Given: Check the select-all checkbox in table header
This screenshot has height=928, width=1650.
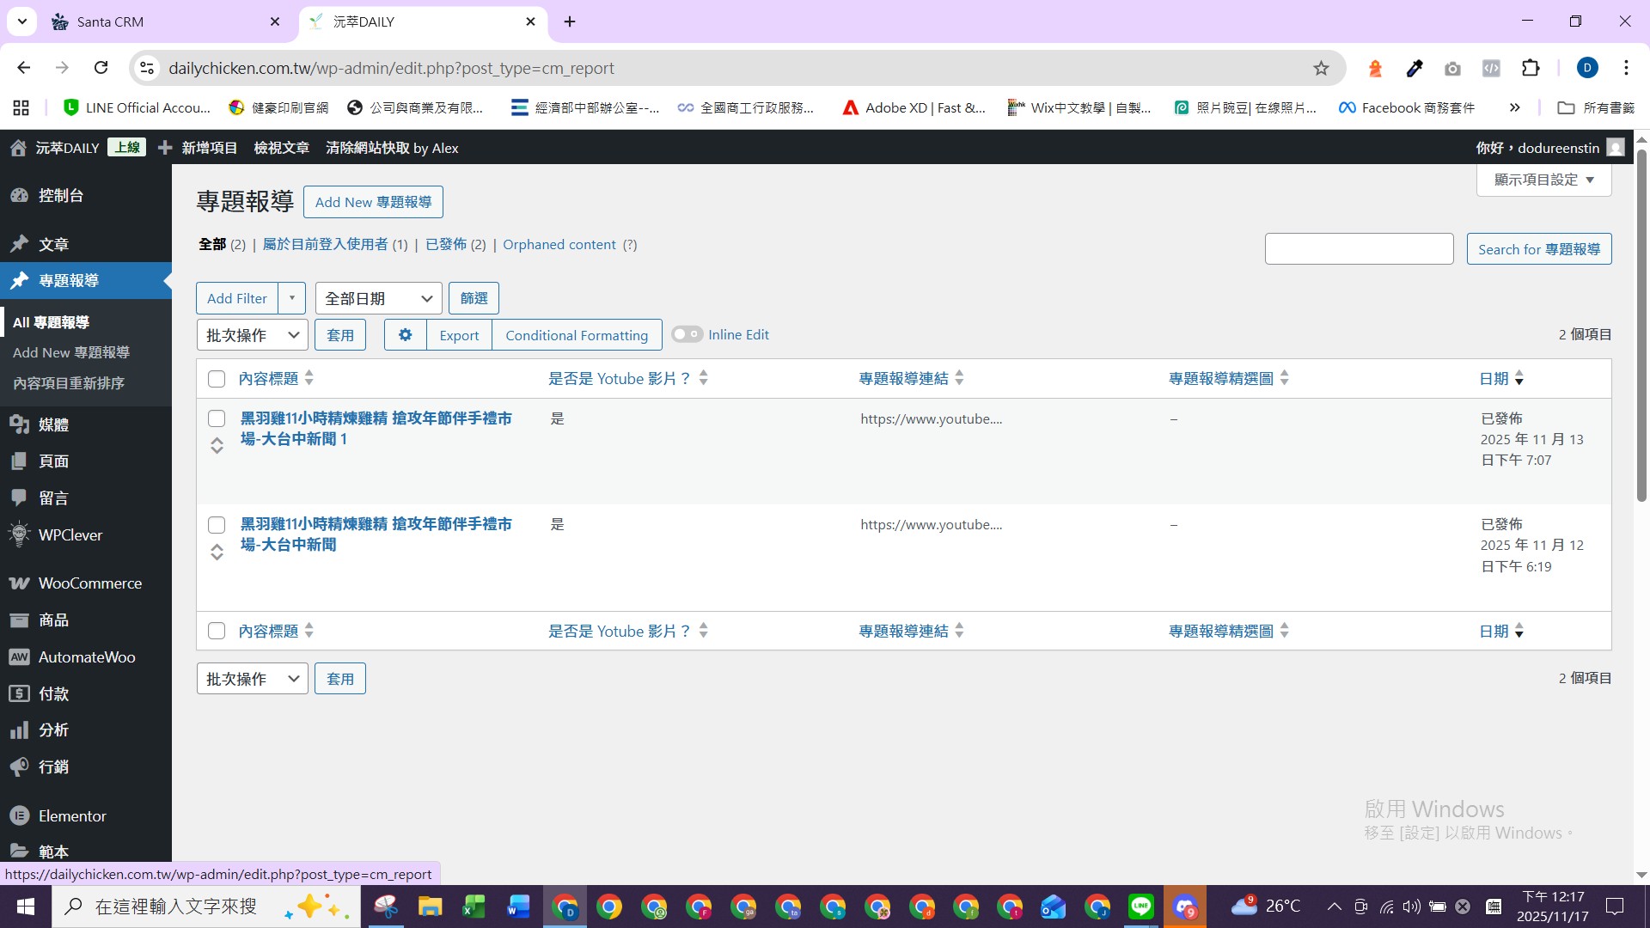Looking at the screenshot, I should pyautogui.click(x=217, y=379).
